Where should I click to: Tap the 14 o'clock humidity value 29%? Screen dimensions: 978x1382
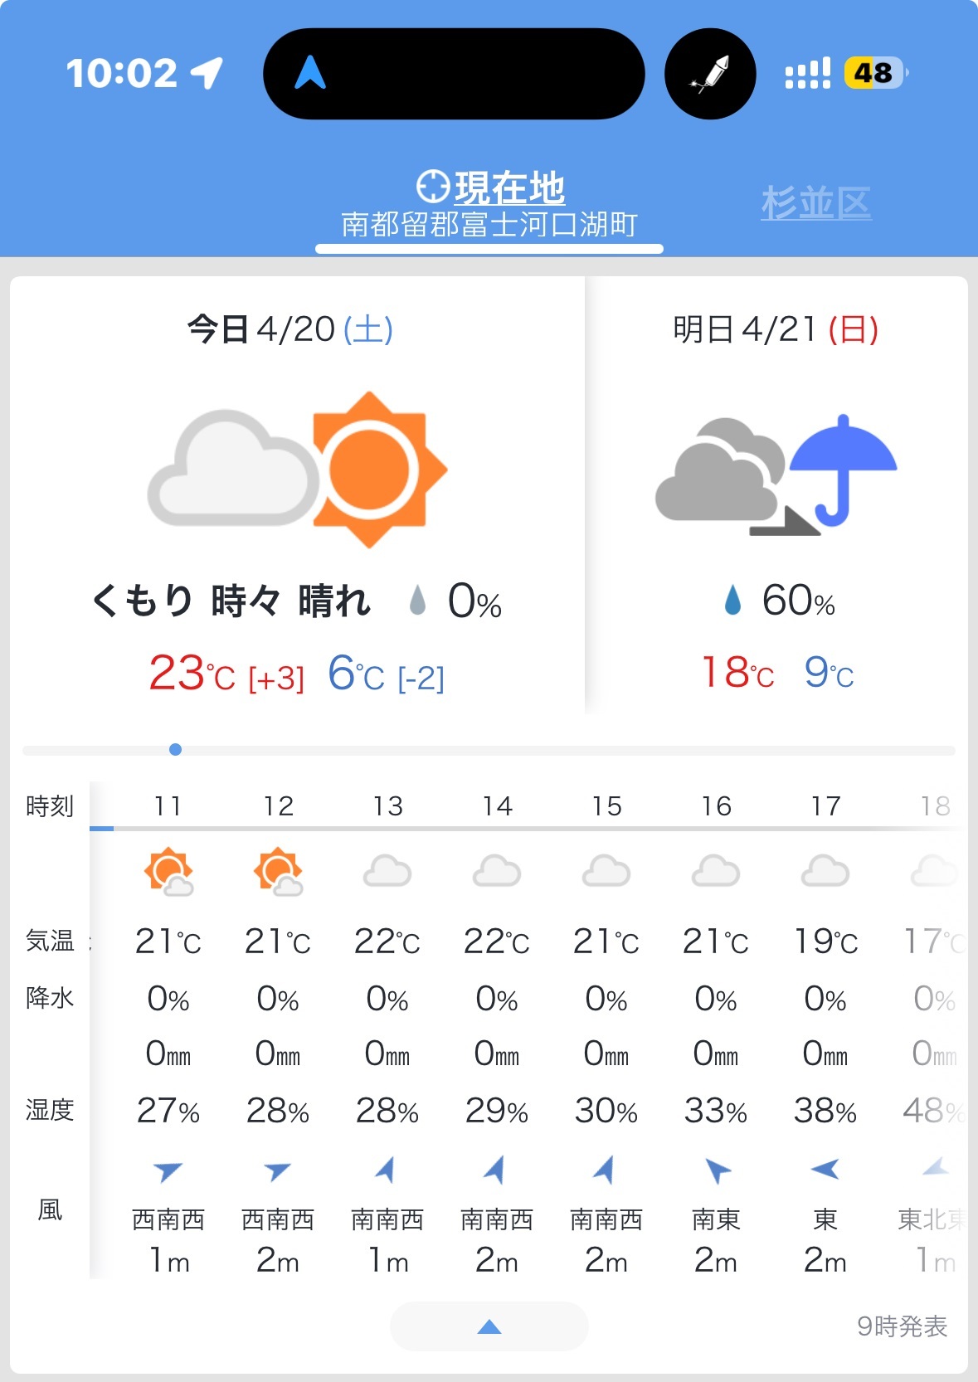pos(497,1111)
